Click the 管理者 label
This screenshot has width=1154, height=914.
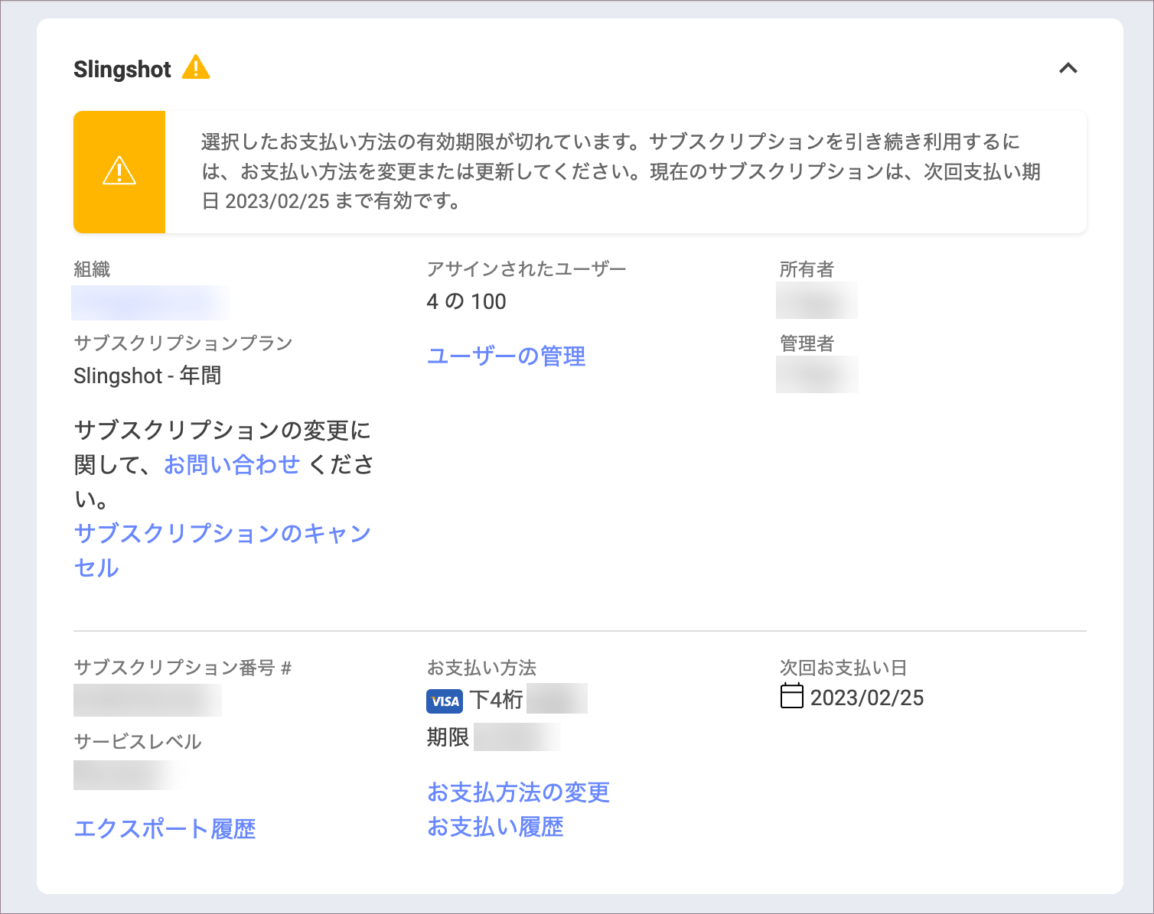pyautogui.click(x=807, y=343)
